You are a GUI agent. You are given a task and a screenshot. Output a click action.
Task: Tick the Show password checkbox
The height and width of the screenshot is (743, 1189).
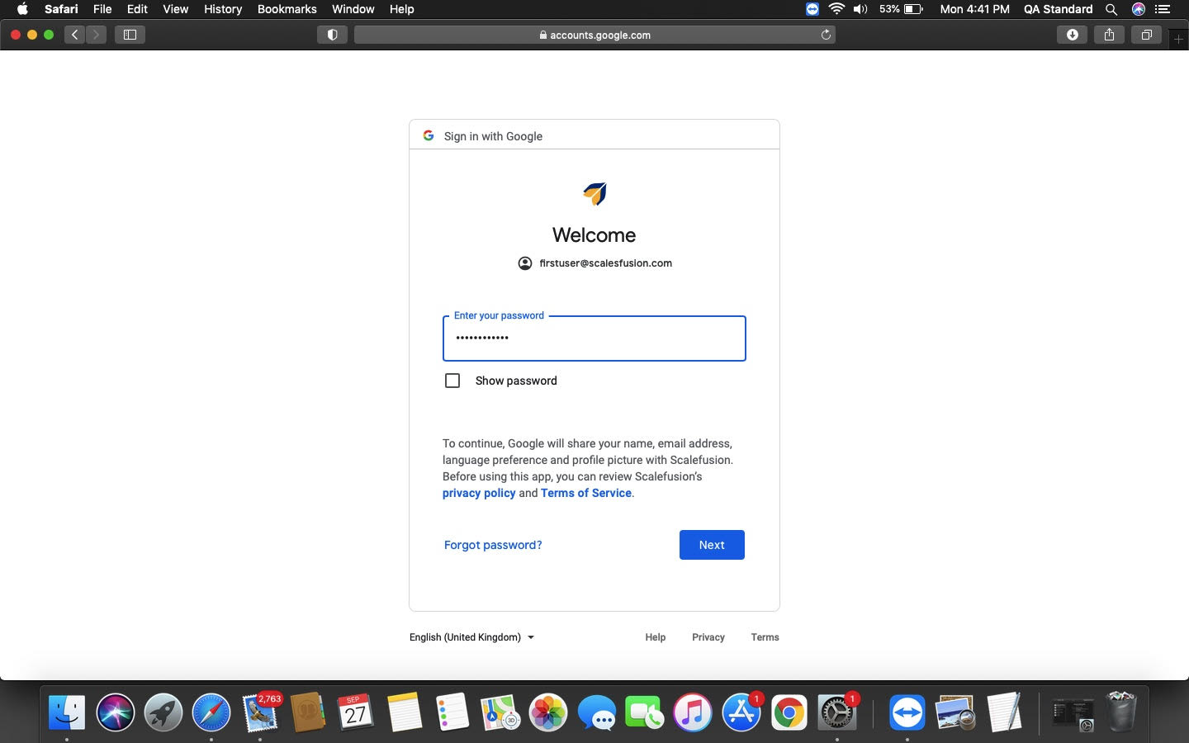pyautogui.click(x=452, y=381)
